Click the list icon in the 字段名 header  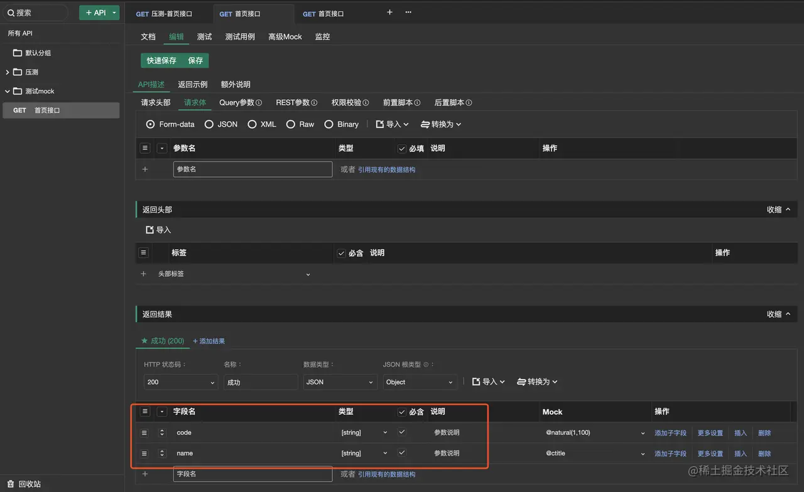coord(145,412)
